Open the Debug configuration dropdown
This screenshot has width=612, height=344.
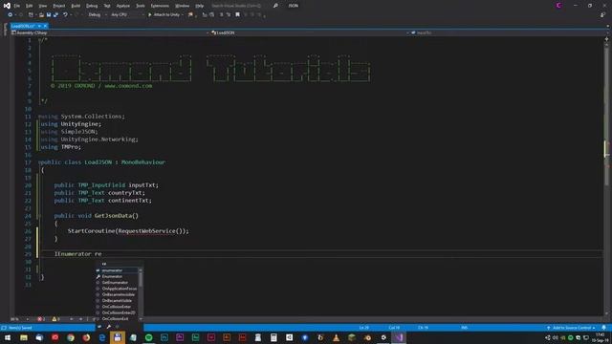(98, 15)
